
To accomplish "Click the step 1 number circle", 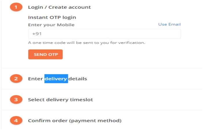I will coord(16,7).
